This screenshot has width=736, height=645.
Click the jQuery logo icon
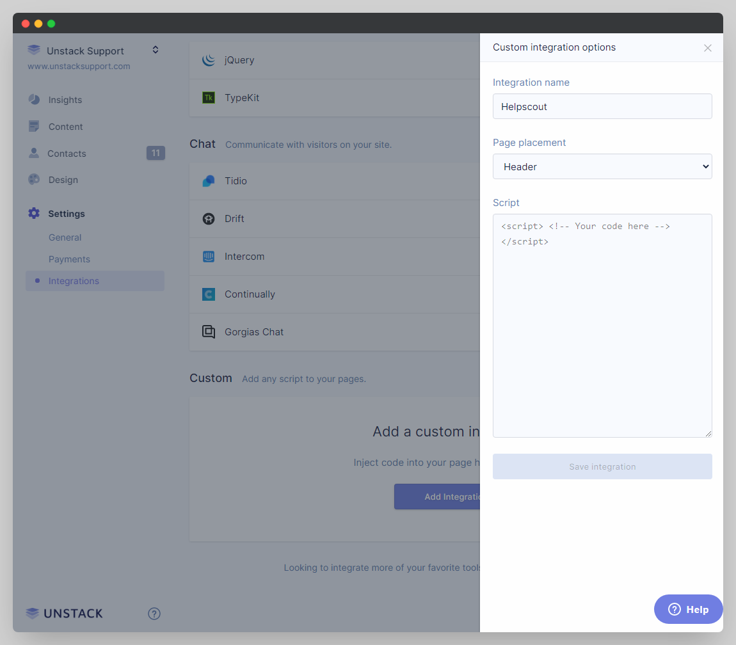[x=209, y=60]
